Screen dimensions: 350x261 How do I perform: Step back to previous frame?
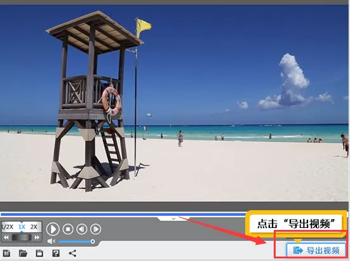point(82,229)
